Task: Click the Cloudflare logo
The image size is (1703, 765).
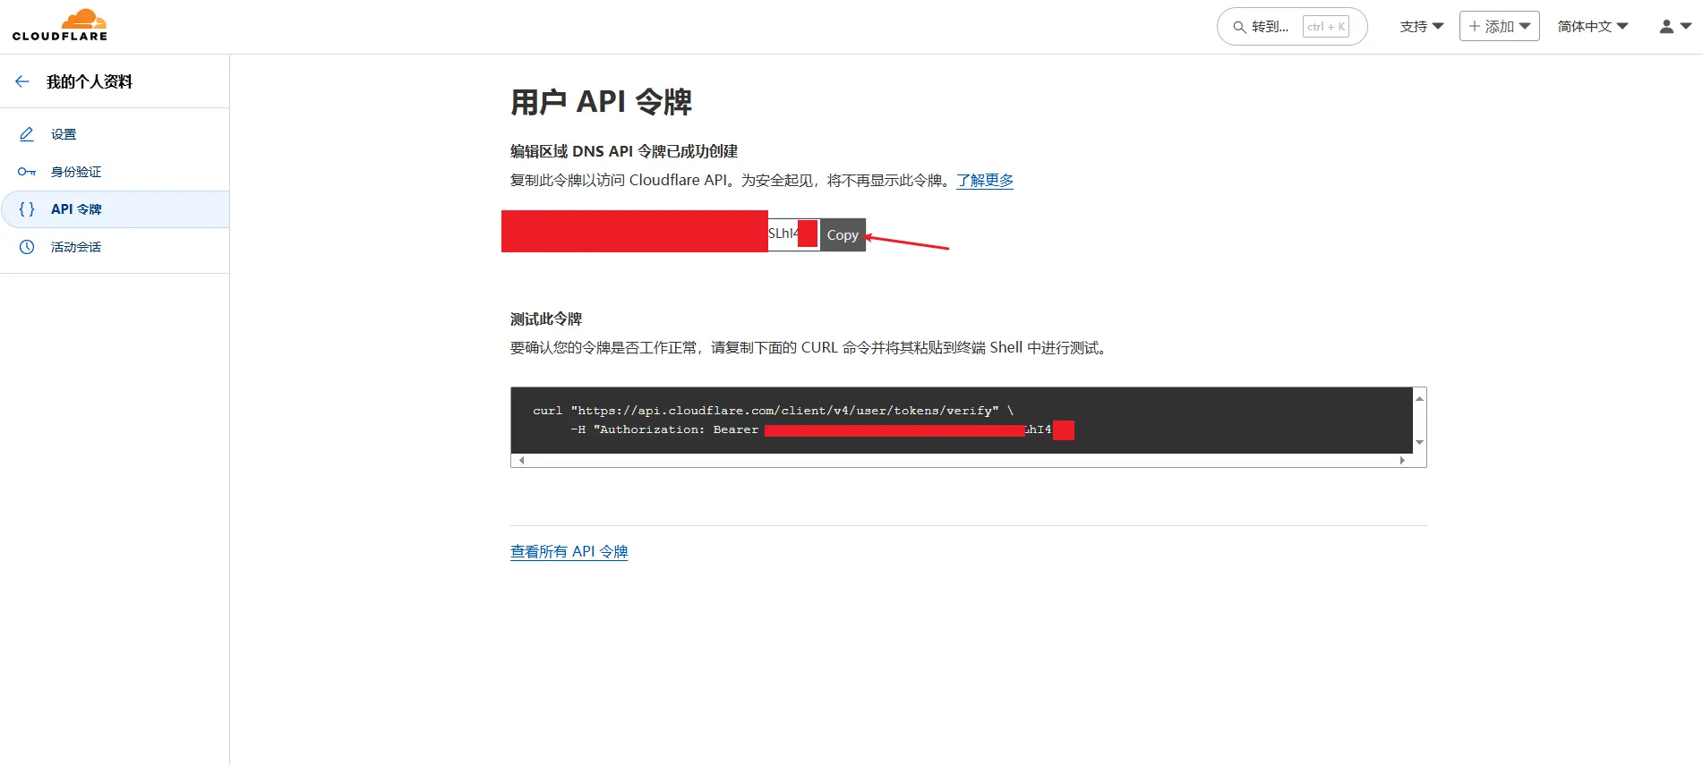Action: 60,25
